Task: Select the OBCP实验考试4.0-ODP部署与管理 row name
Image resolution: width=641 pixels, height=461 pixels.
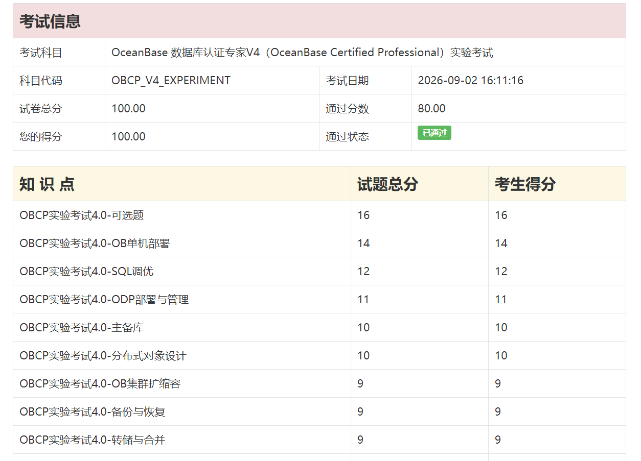Action: [104, 300]
